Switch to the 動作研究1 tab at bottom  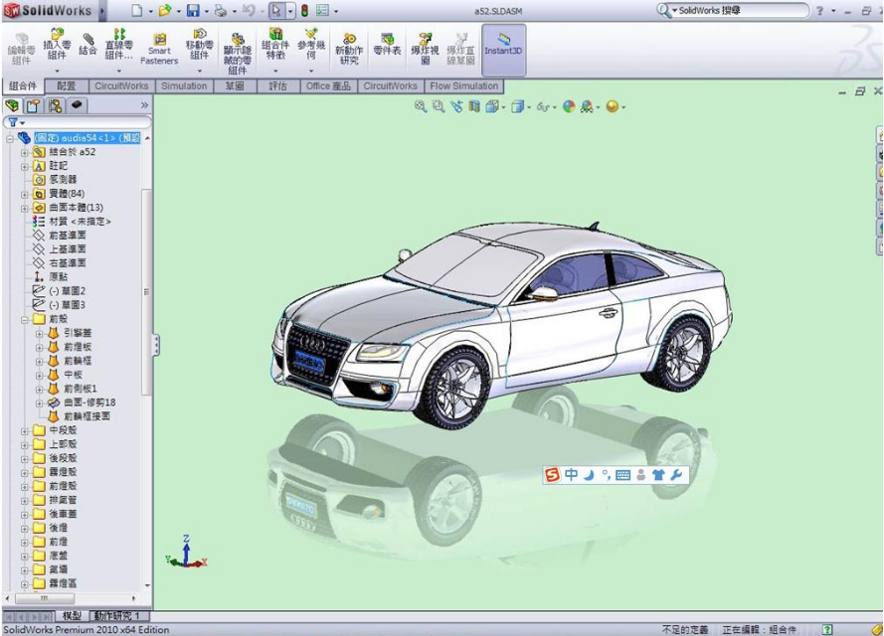click(115, 616)
